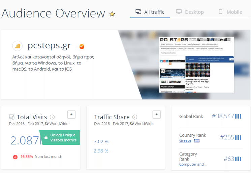This screenshot has width=251, height=173.
Task: Expand the Traffic Share widget with plus button
Action: point(156,115)
